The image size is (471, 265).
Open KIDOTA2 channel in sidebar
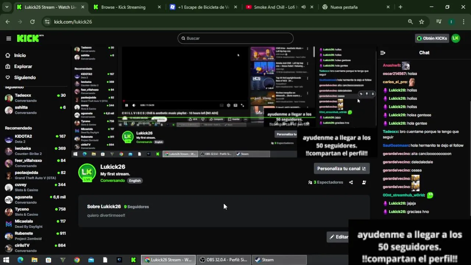point(35,139)
